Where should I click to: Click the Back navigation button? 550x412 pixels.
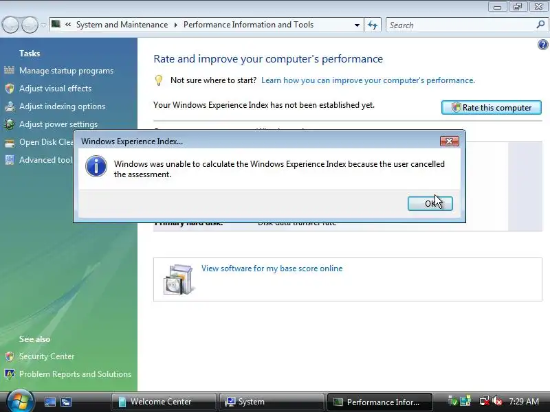(x=10, y=25)
